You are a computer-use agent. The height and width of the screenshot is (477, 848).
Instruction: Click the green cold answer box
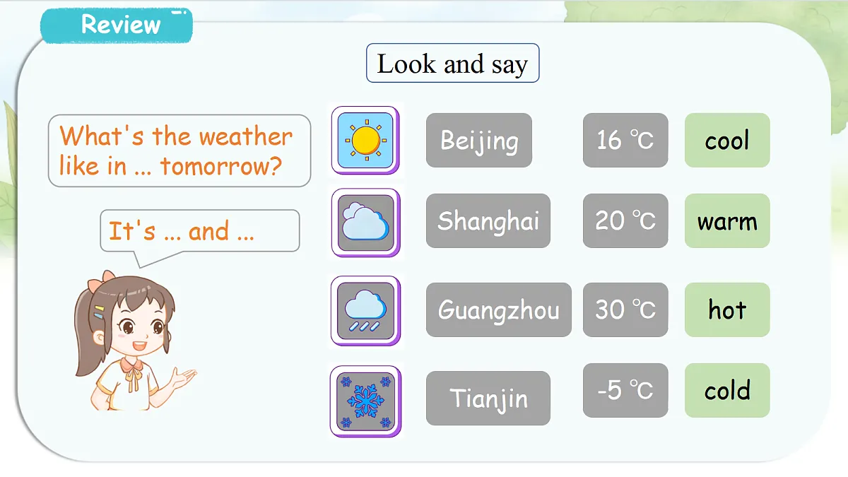[727, 390]
